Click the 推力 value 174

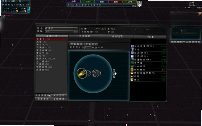164,80
